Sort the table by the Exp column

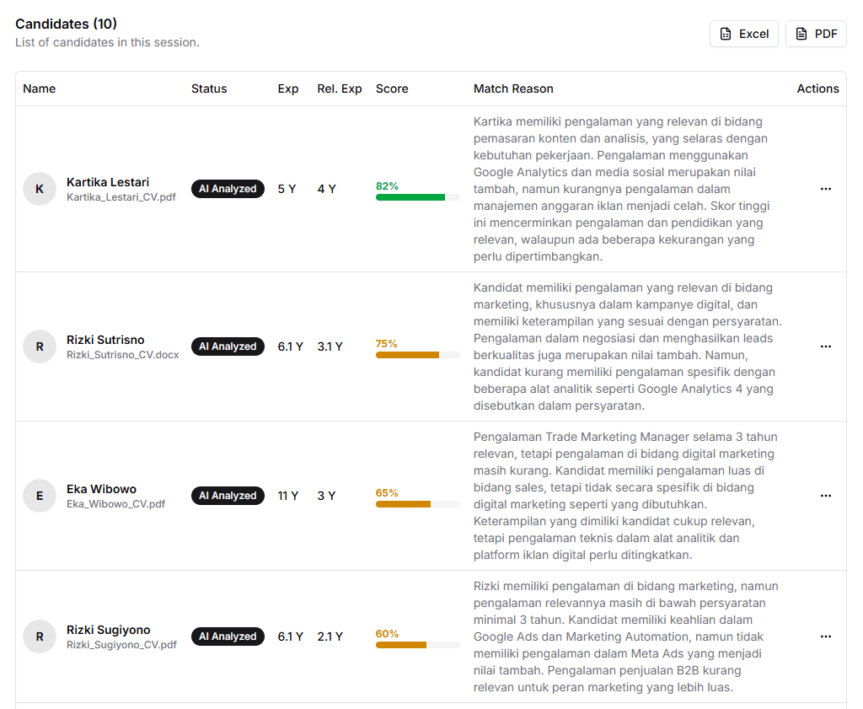pyautogui.click(x=288, y=89)
